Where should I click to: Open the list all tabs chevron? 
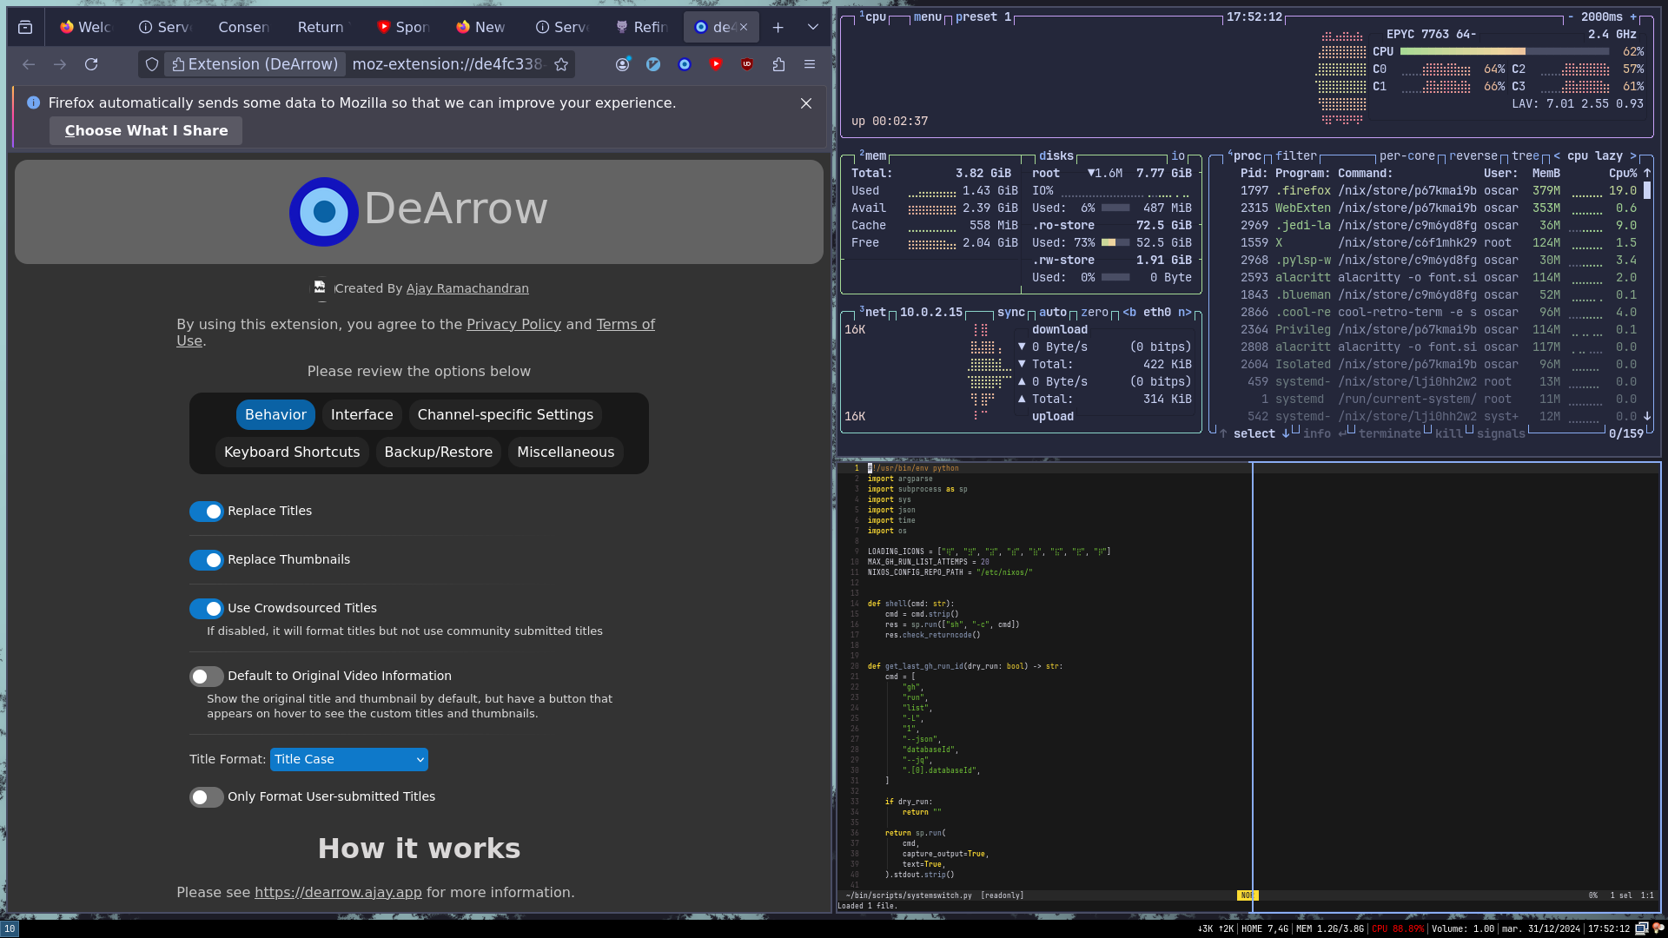[812, 27]
